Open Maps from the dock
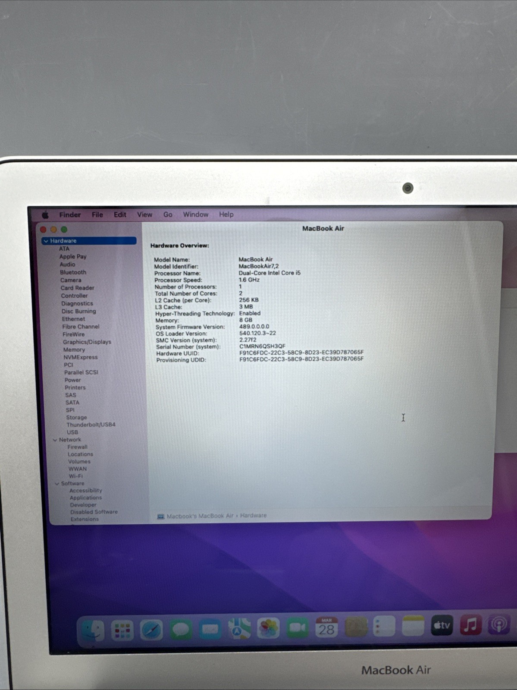 [239, 629]
